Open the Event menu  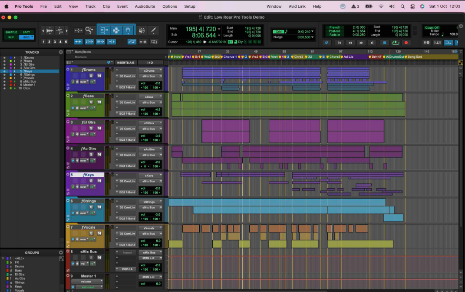(x=122, y=6)
